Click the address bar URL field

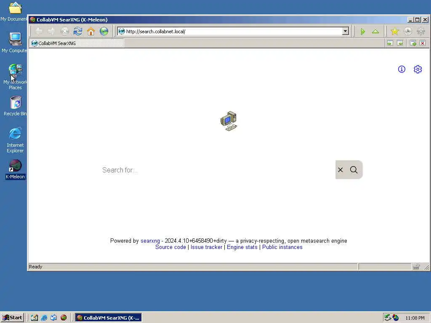234,31
